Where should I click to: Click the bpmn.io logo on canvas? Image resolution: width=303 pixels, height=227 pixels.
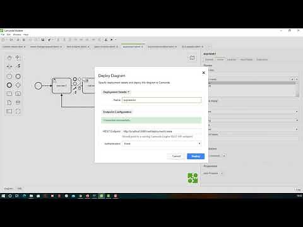193,178
